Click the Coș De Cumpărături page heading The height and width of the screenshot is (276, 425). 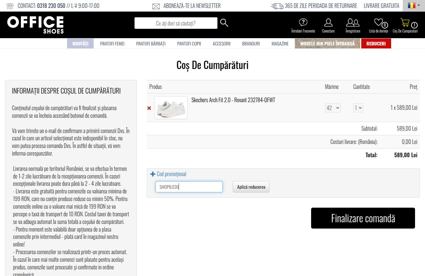click(x=212, y=65)
